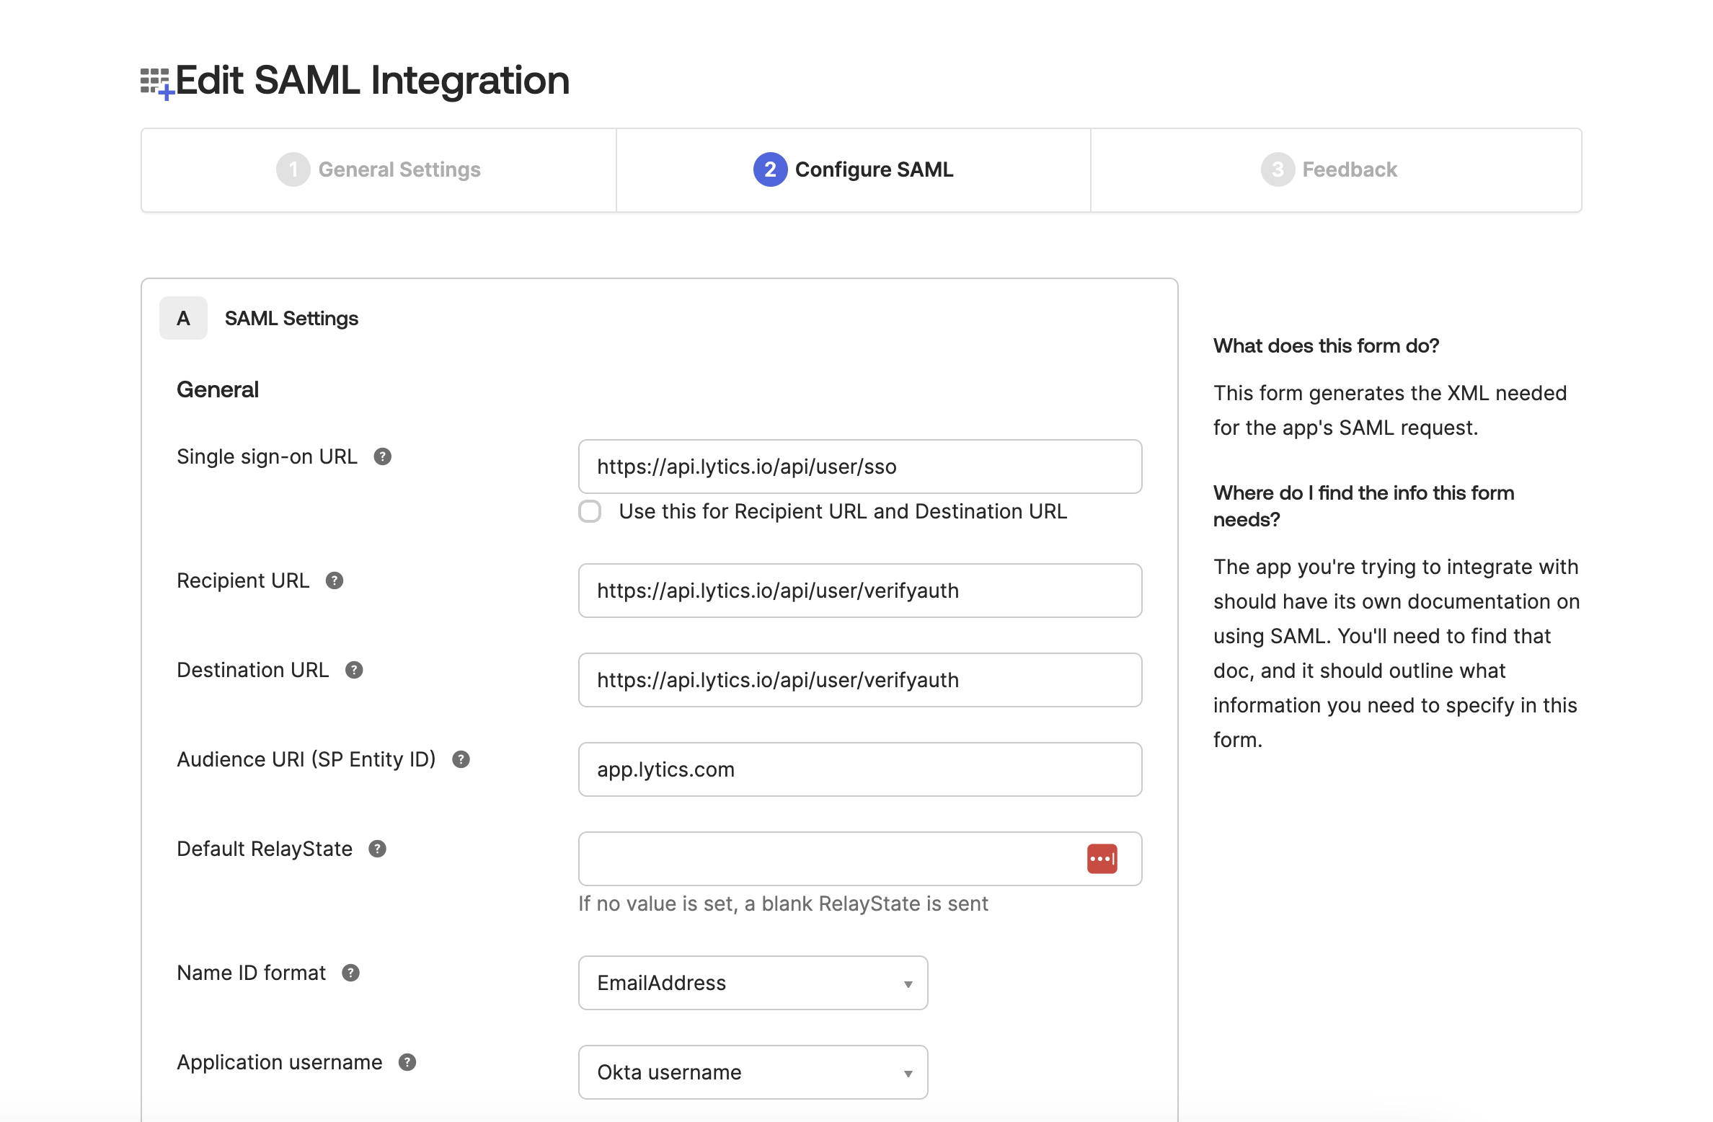
Task: Select the Configure SAML step
Action: click(854, 170)
